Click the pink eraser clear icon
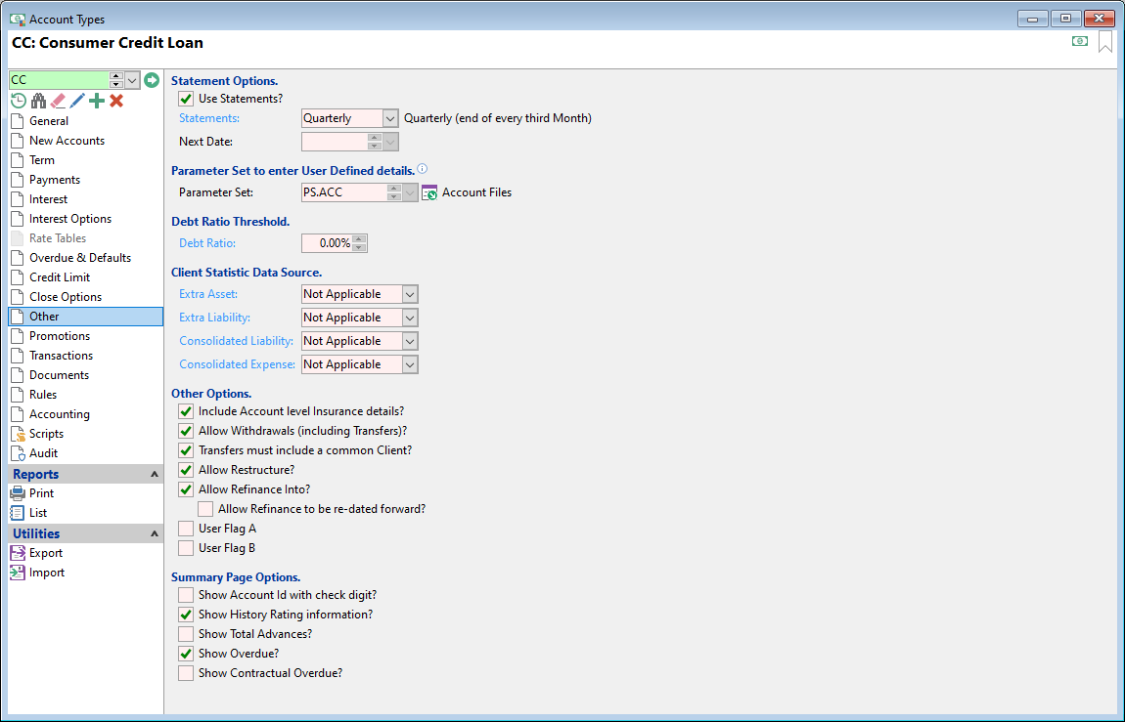1125x722 pixels. pos(58,101)
